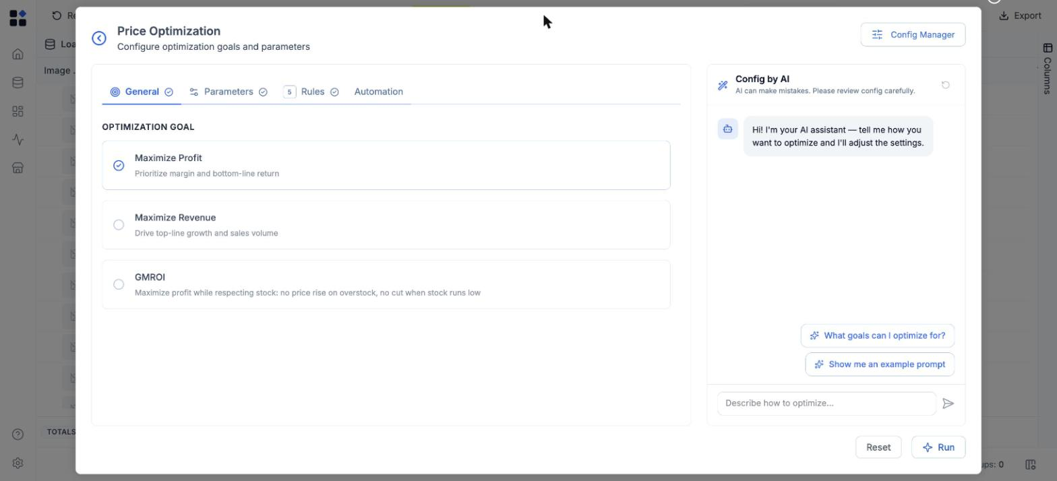Click the Reset button
1057x481 pixels.
878,447
